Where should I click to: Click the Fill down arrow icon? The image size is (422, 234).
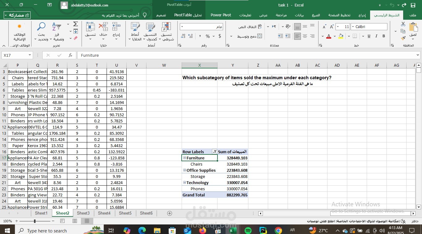pyautogui.click(x=75, y=31)
